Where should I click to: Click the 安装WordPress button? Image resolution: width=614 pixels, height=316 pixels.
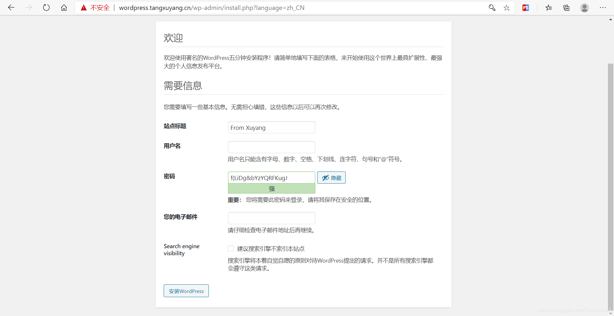186,291
